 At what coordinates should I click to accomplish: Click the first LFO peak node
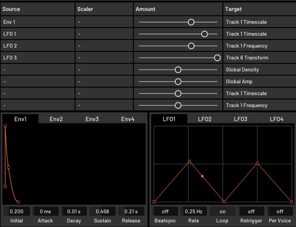189,161
